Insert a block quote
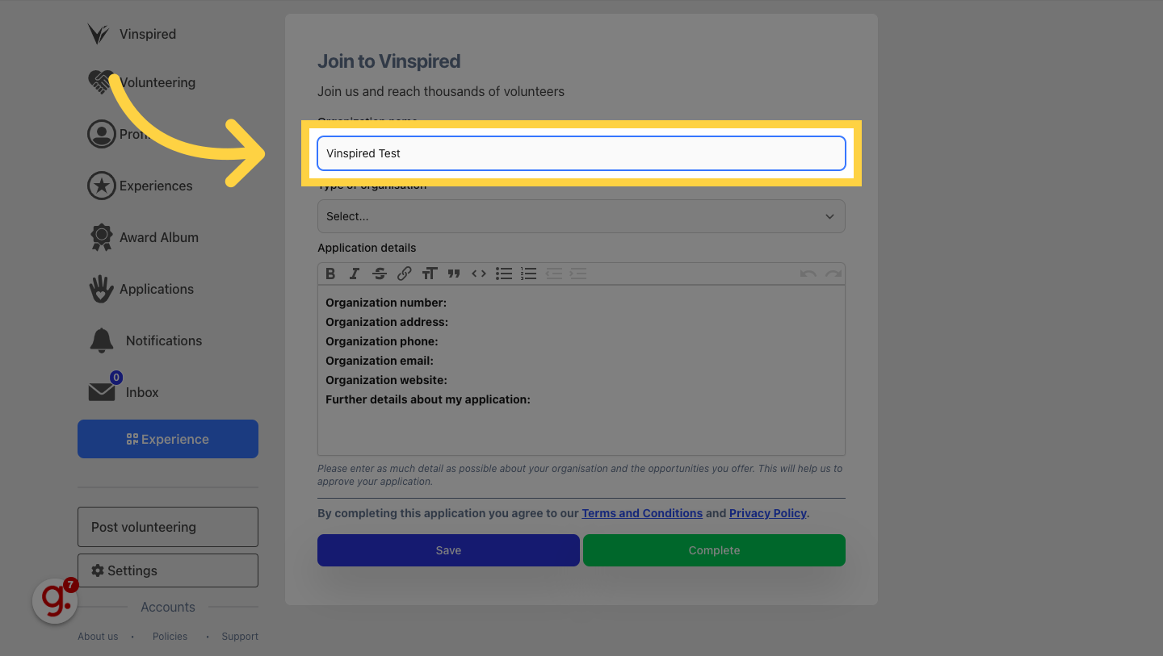Screen dimensions: 1163x656 click(454, 274)
